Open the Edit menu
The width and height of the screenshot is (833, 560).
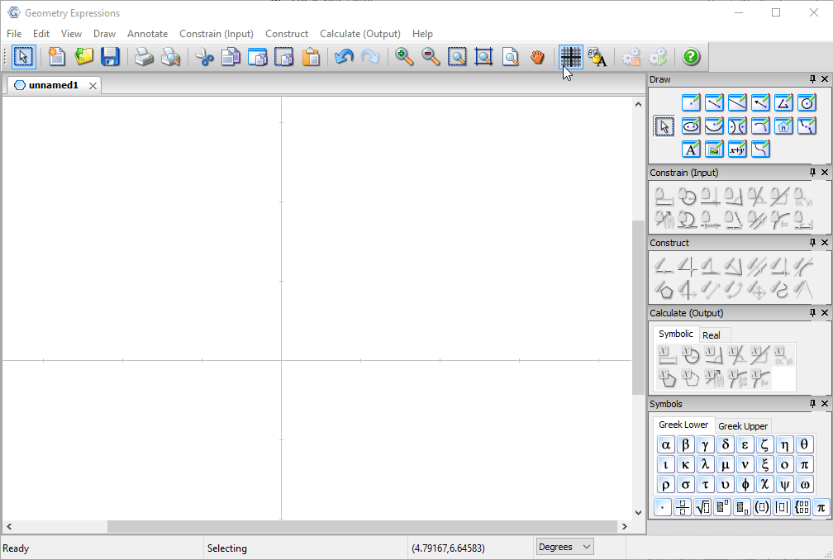click(41, 33)
